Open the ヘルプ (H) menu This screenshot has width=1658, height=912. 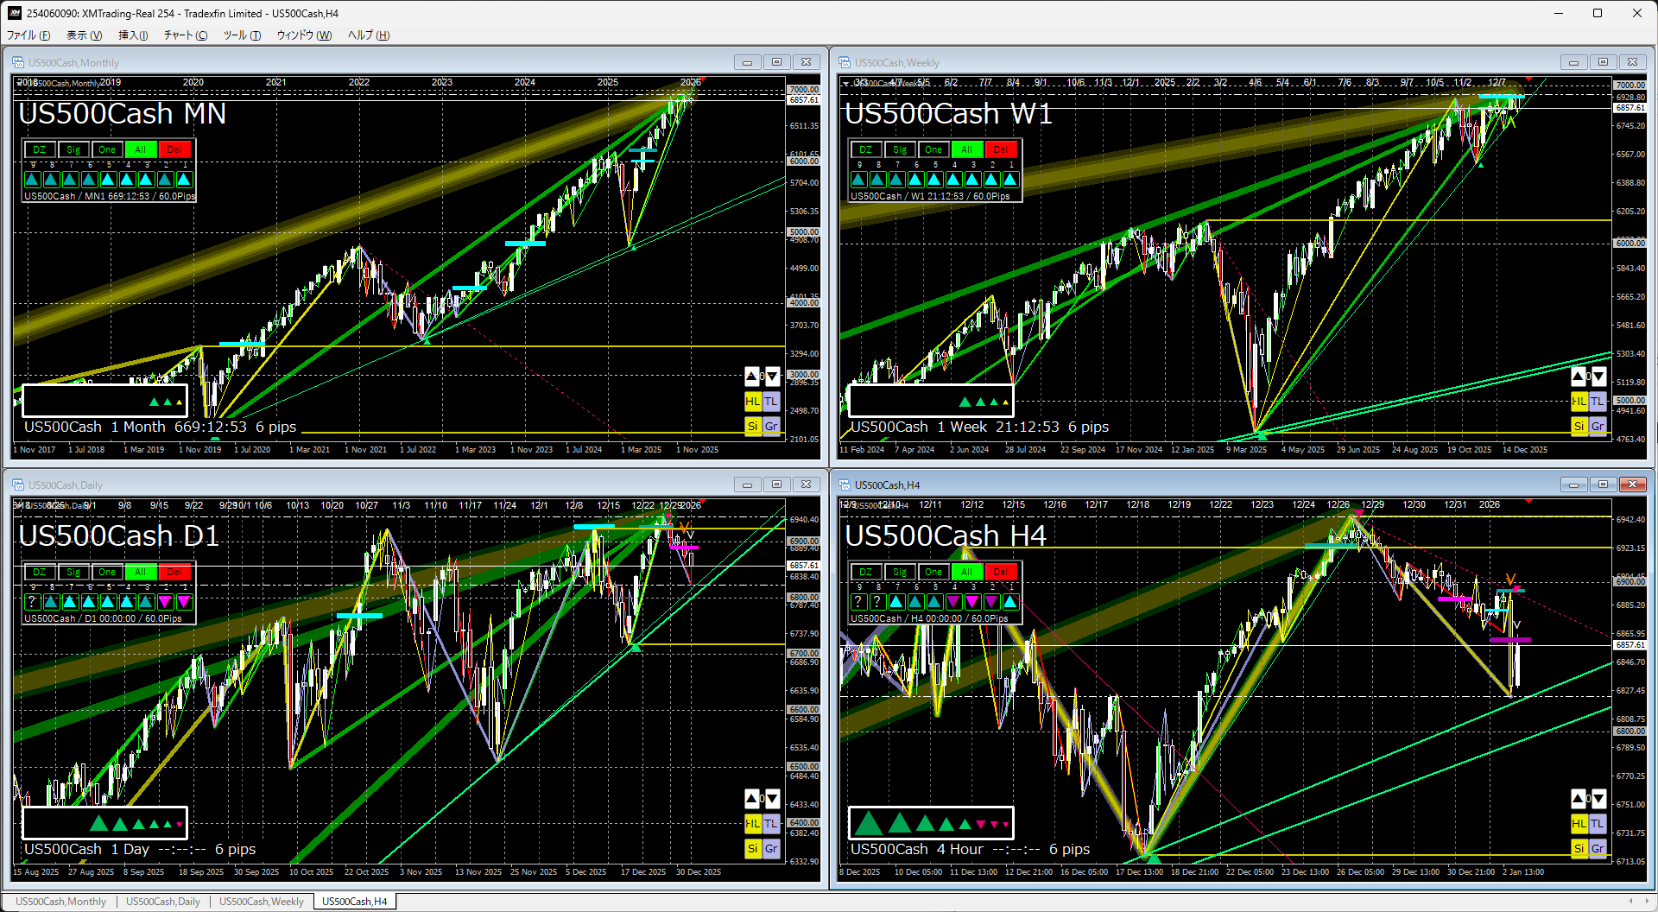tap(369, 35)
